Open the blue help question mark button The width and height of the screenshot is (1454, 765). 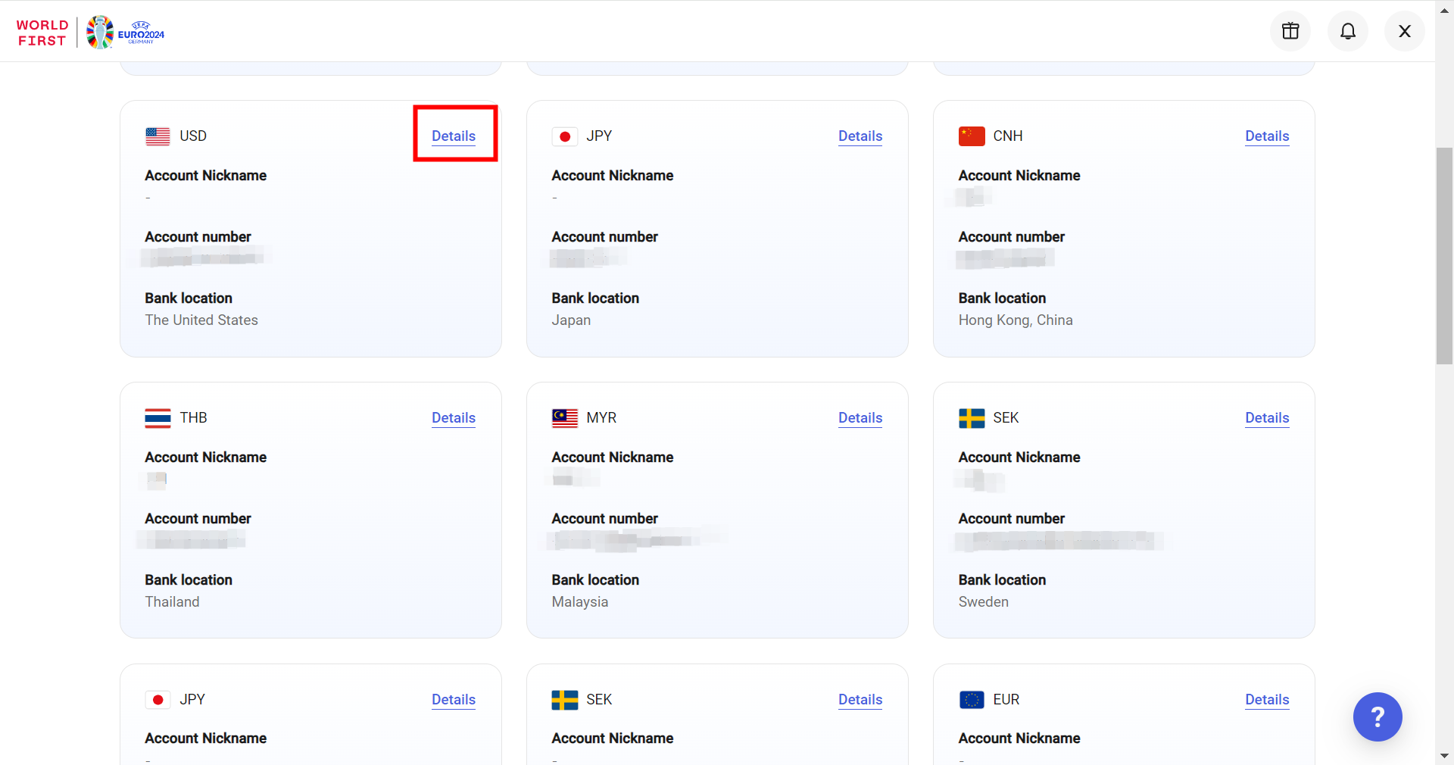click(x=1377, y=717)
